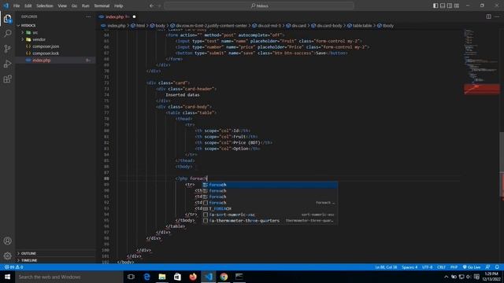
Task: Open the Search view in activity bar
Action: click(7, 33)
